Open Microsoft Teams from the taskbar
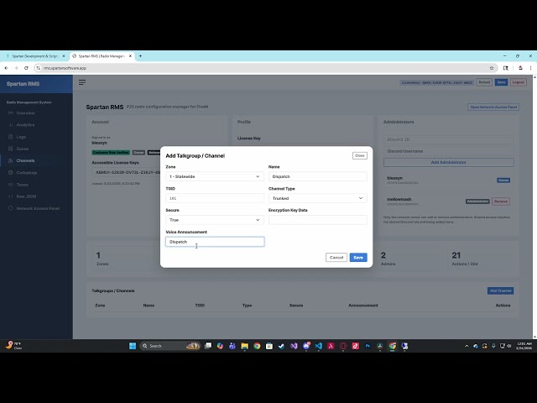Image resolution: width=537 pixels, height=403 pixels. pyautogui.click(x=232, y=346)
